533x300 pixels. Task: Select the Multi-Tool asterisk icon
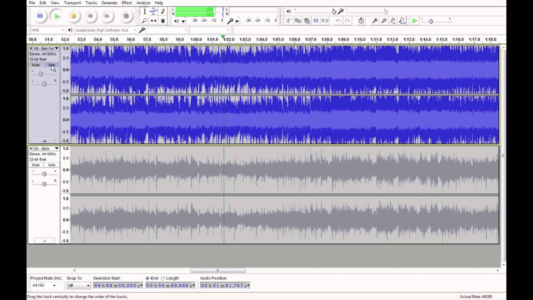[163, 21]
